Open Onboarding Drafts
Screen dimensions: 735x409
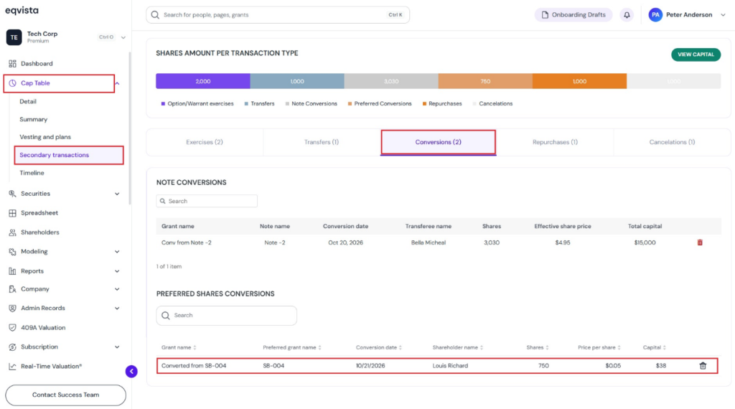574,15
